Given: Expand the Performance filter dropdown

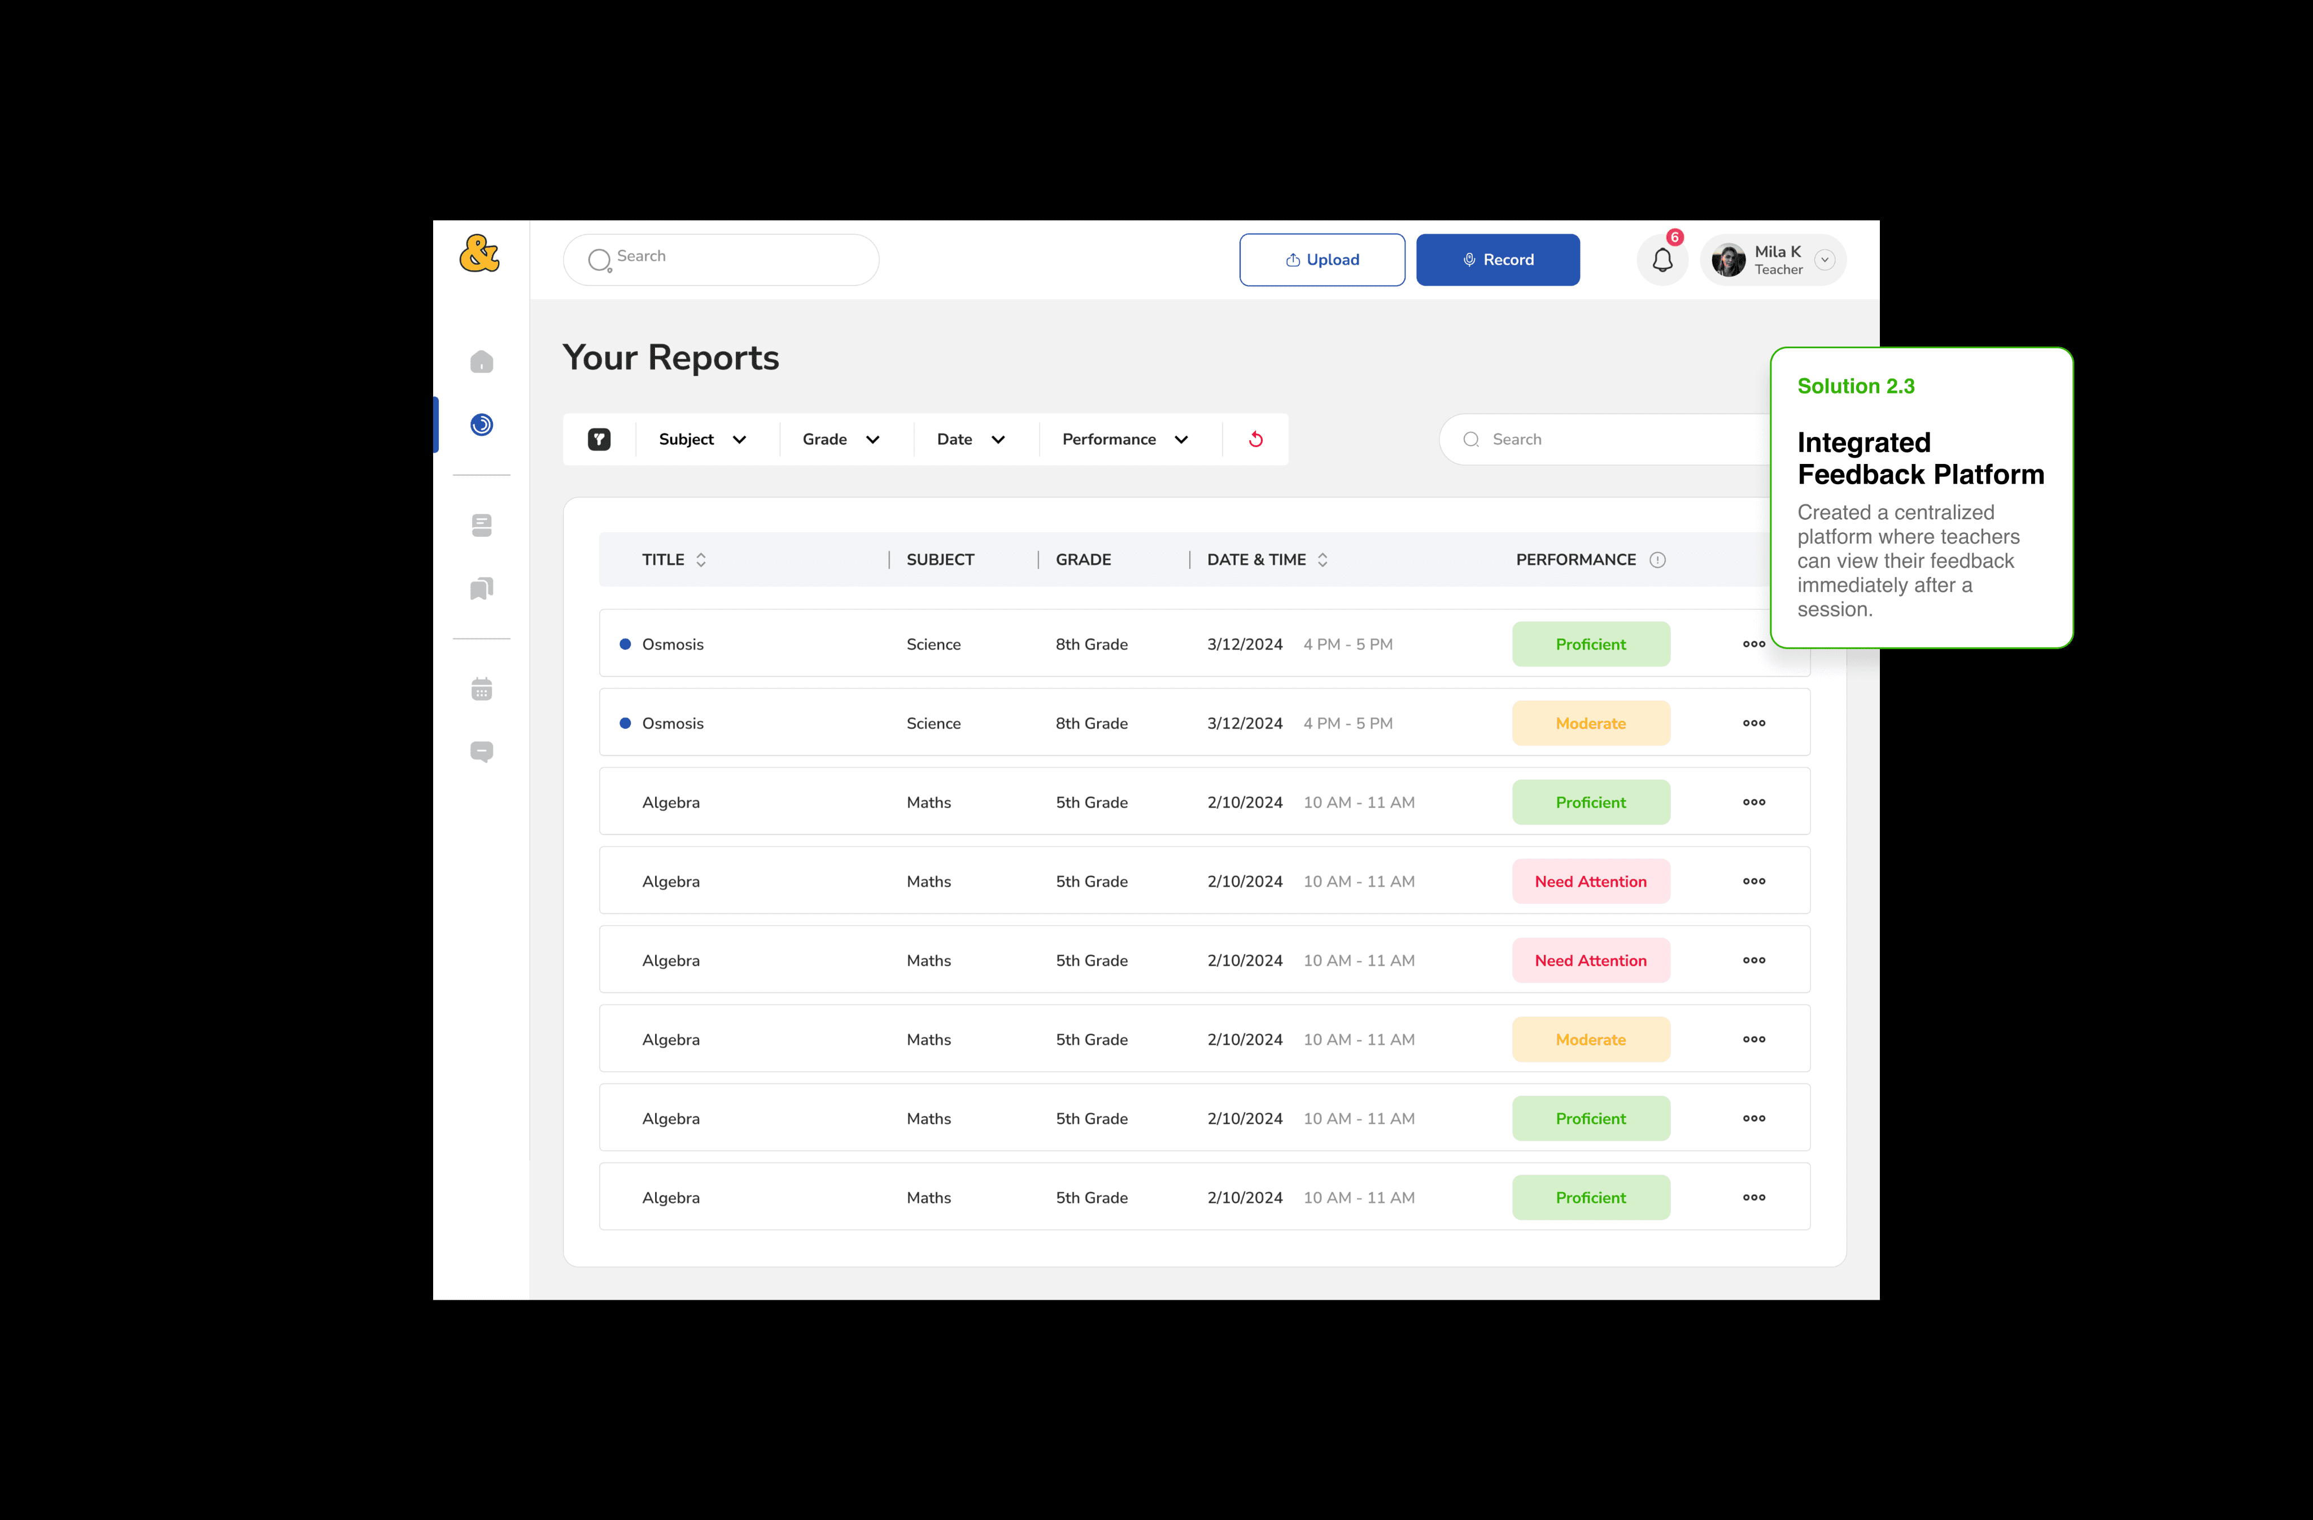Looking at the screenshot, I should click(x=1125, y=439).
